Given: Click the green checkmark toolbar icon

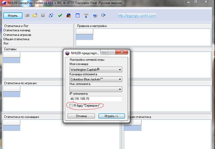Looking at the screenshot, I should [60, 16].
